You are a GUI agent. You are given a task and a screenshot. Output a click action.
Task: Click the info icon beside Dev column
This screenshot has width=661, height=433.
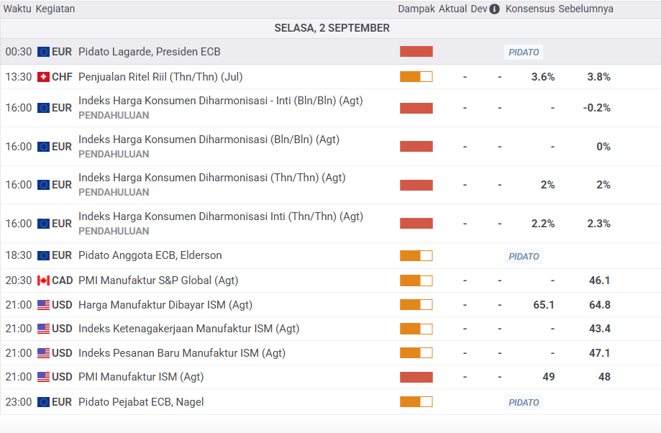(495, 9)
